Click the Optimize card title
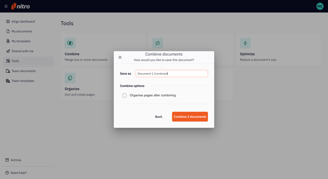328x179 pixels. 247,54
